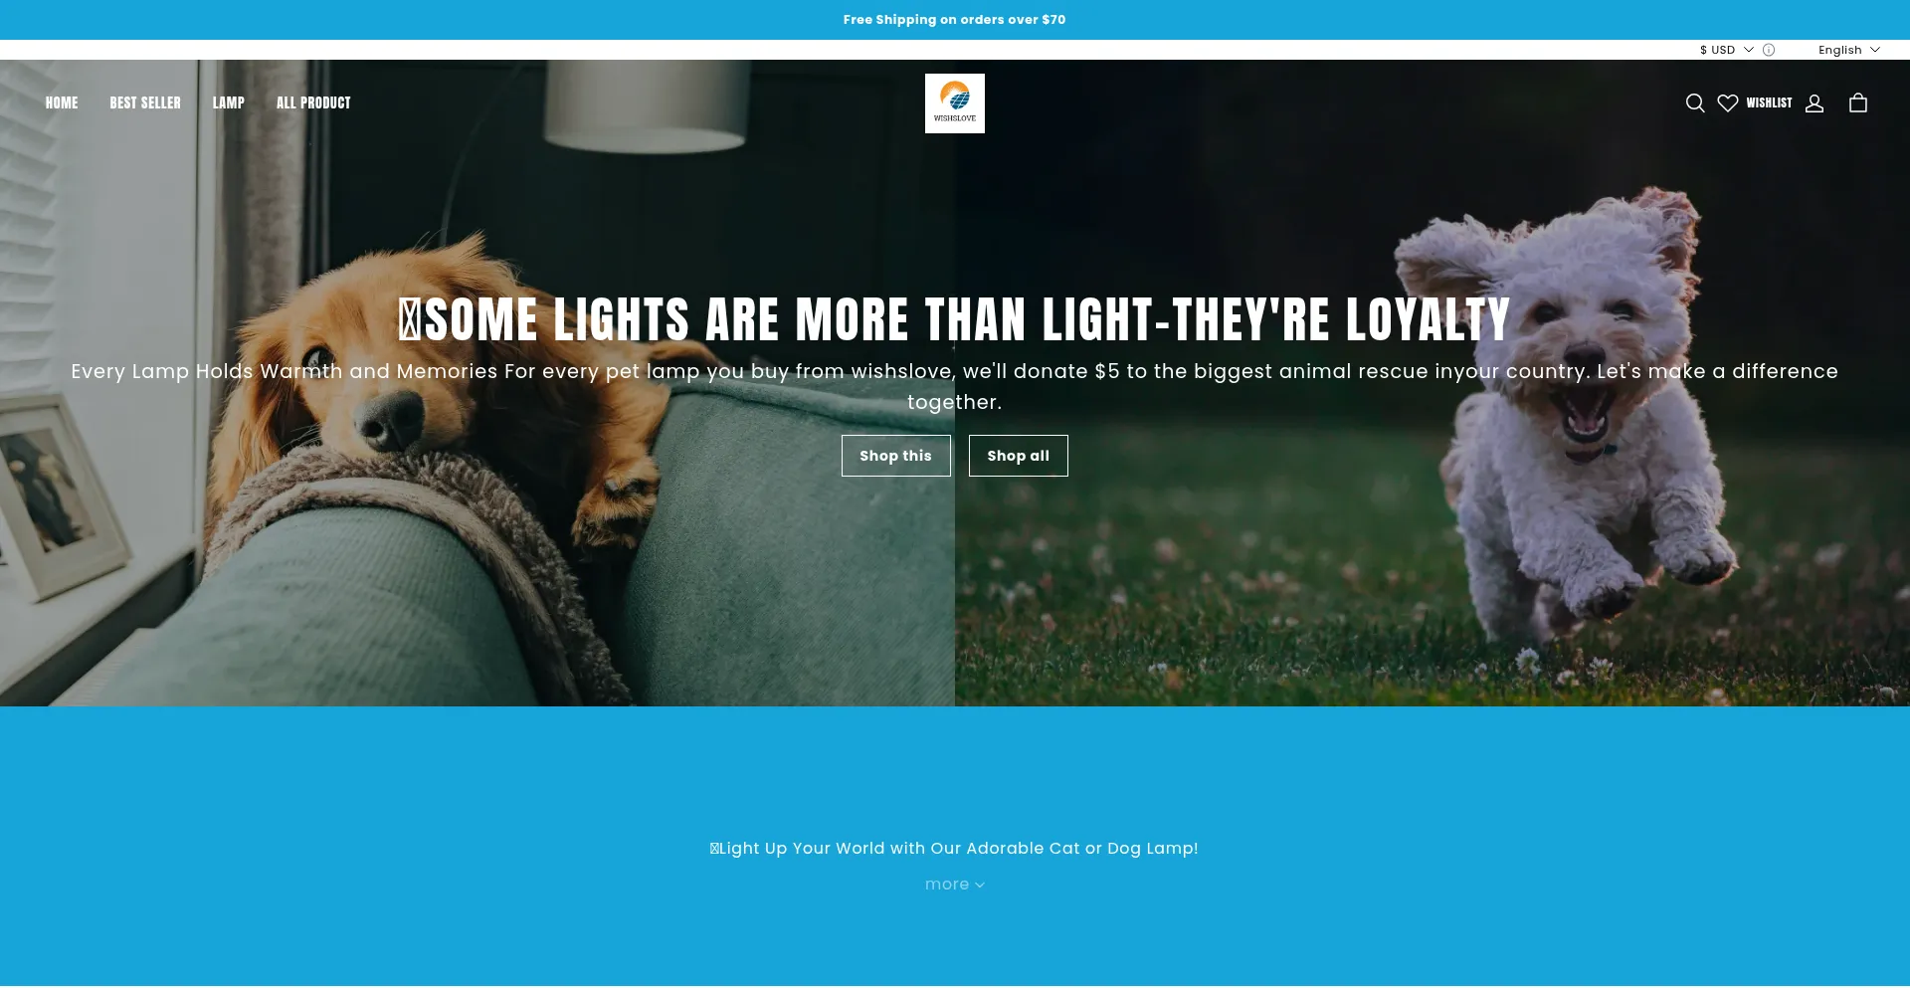Viewport: 1910px width, 988px height.
Task: Open the English language selector
Action: click(x=1849, y=50)
